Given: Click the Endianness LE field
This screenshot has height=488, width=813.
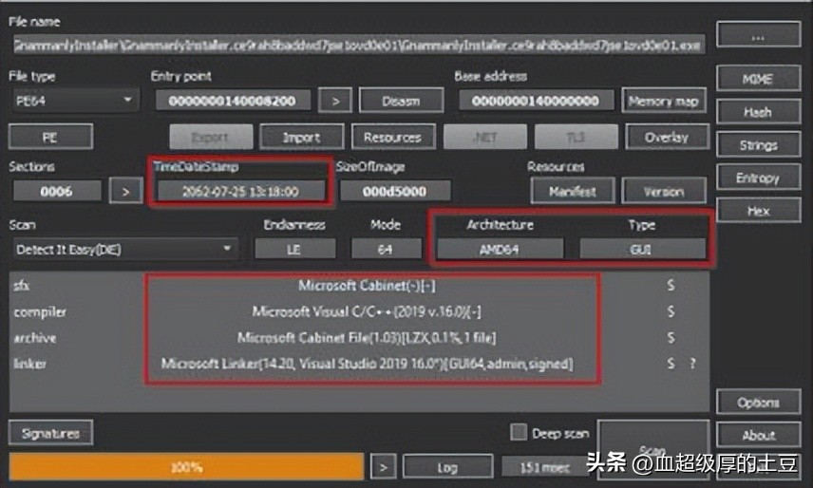Looking at the screenshot, I should [294, 249].
